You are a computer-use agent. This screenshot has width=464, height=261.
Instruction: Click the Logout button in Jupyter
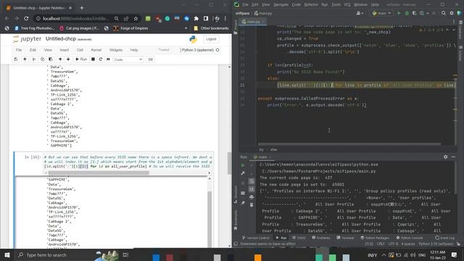[211, 39]
